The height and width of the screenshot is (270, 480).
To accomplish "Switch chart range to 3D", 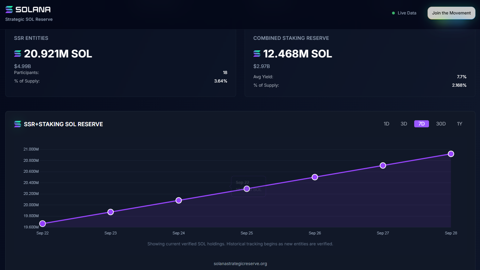I will 404,124.
